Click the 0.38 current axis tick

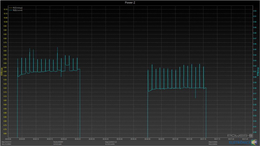pos(255,88)
